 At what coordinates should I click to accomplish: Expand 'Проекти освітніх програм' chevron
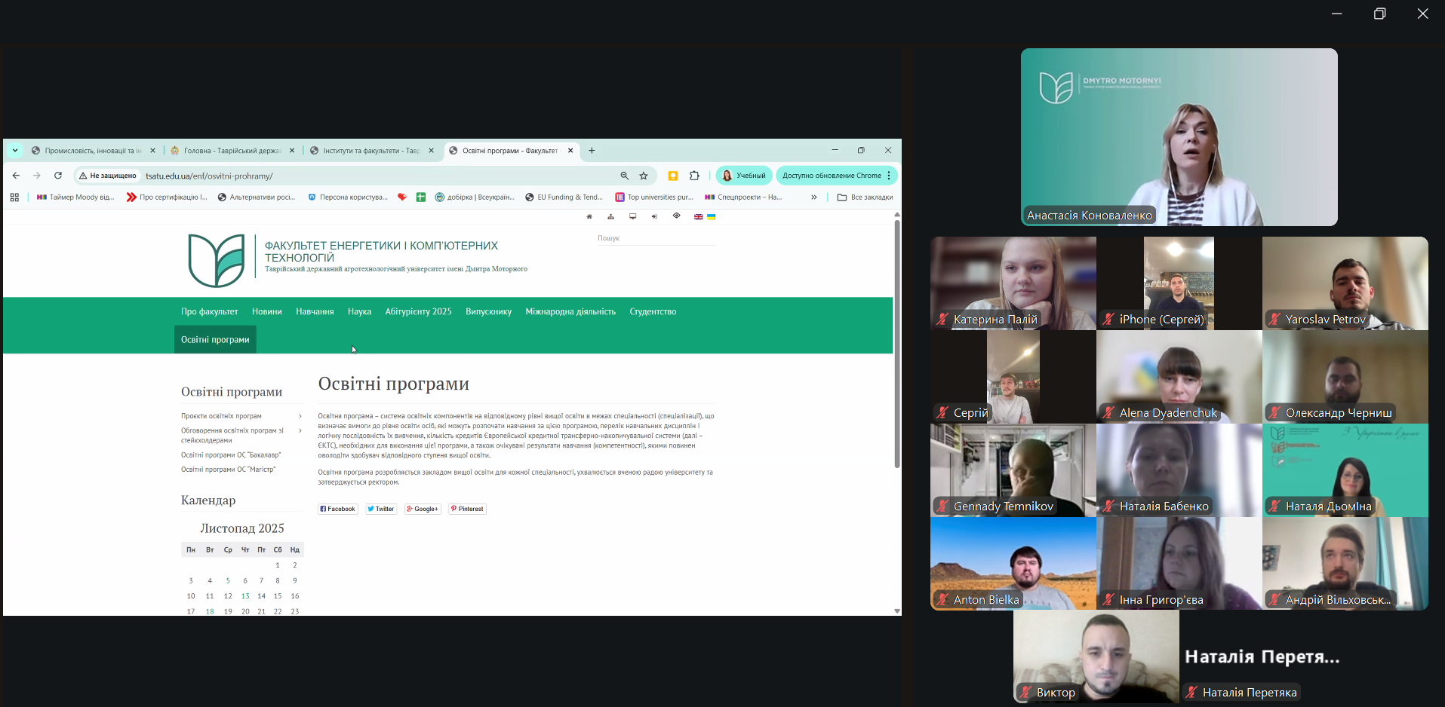(300, 416)
